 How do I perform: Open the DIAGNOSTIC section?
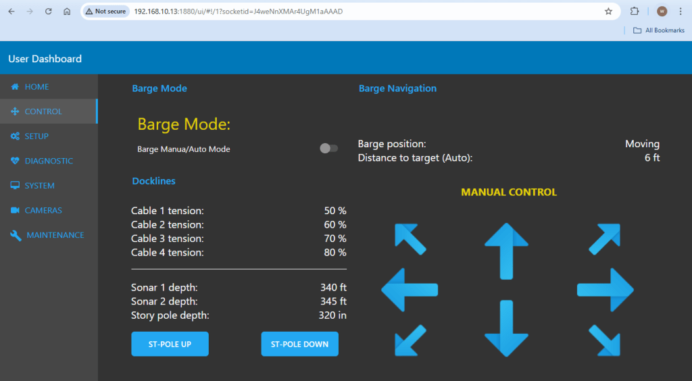pyautogui.click(x=48, y=161)
